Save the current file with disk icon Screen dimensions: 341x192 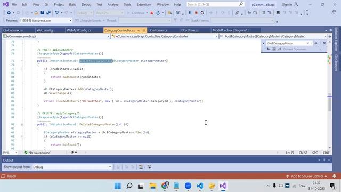[43, 13]
